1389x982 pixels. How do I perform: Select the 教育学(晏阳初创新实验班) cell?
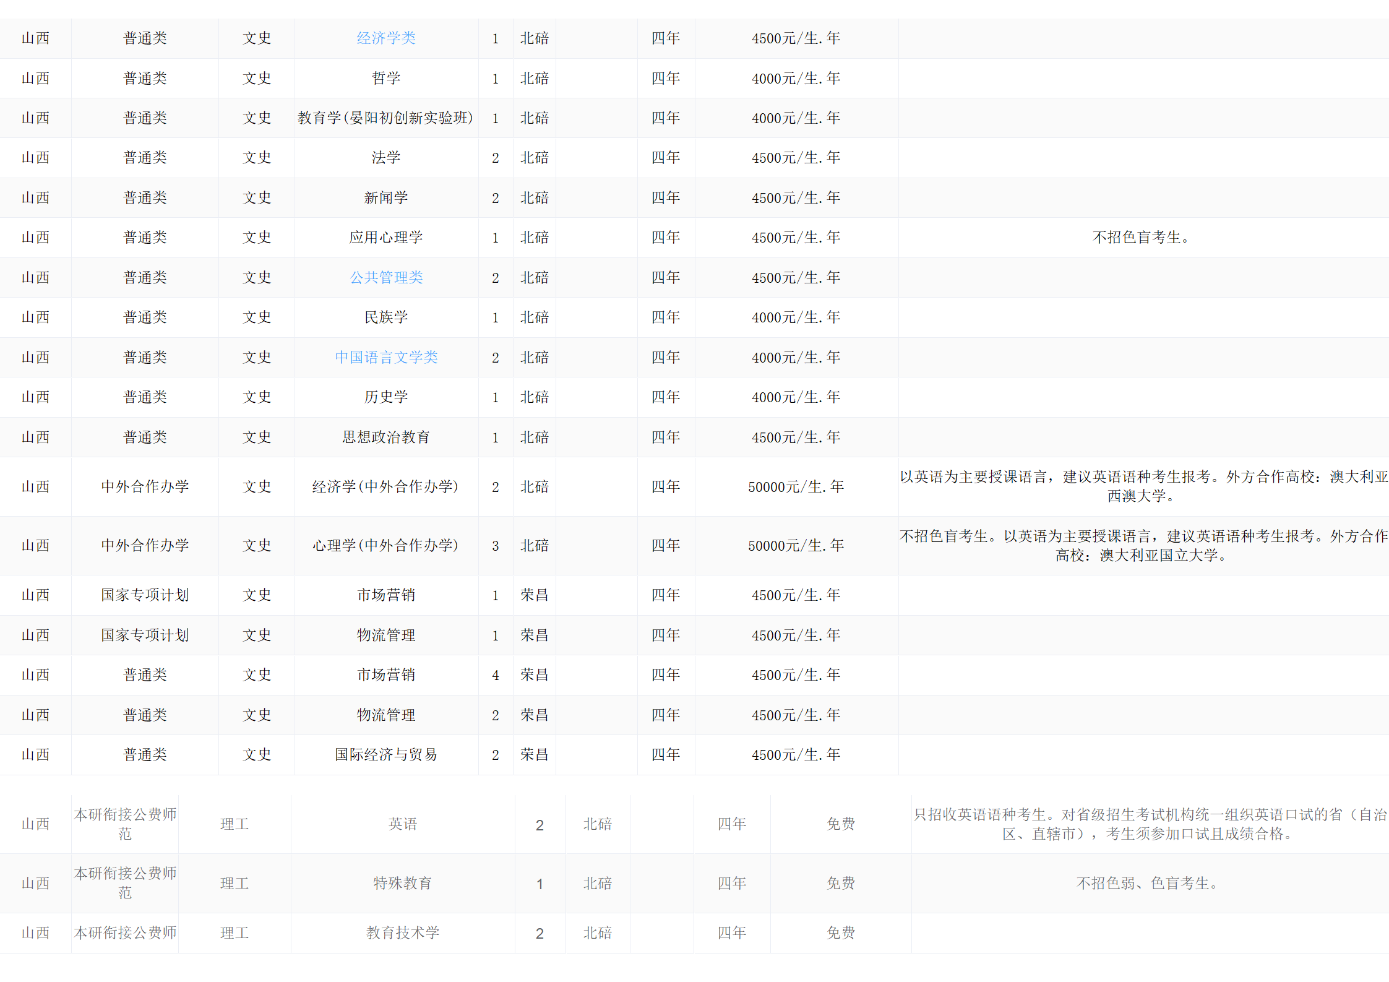click(x=385, y=118)
